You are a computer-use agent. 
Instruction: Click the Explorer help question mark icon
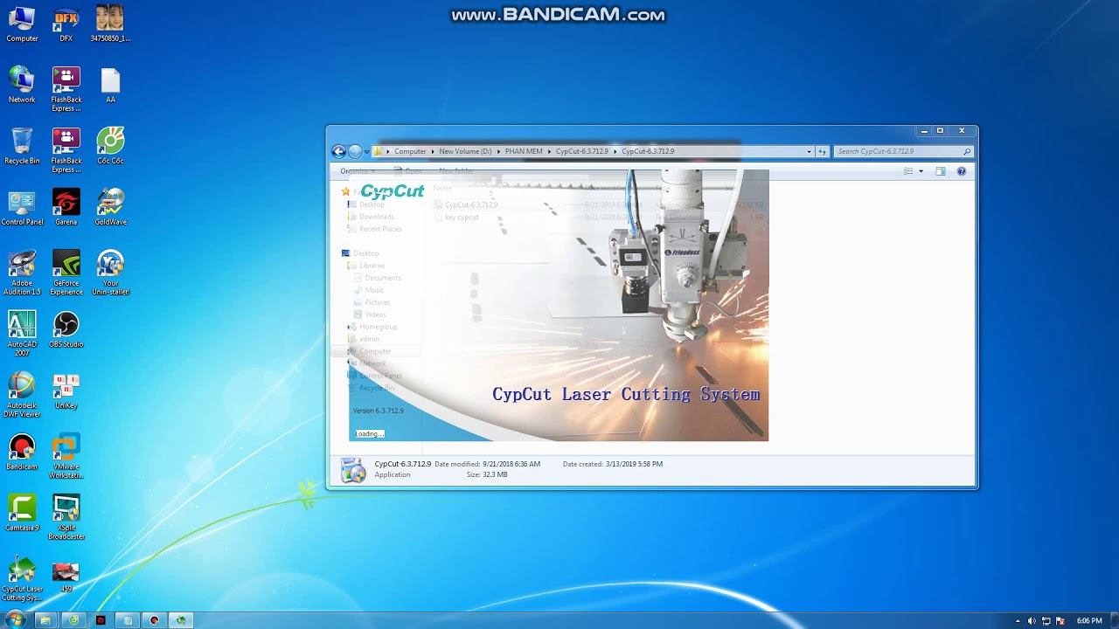[x=962, y=171]
